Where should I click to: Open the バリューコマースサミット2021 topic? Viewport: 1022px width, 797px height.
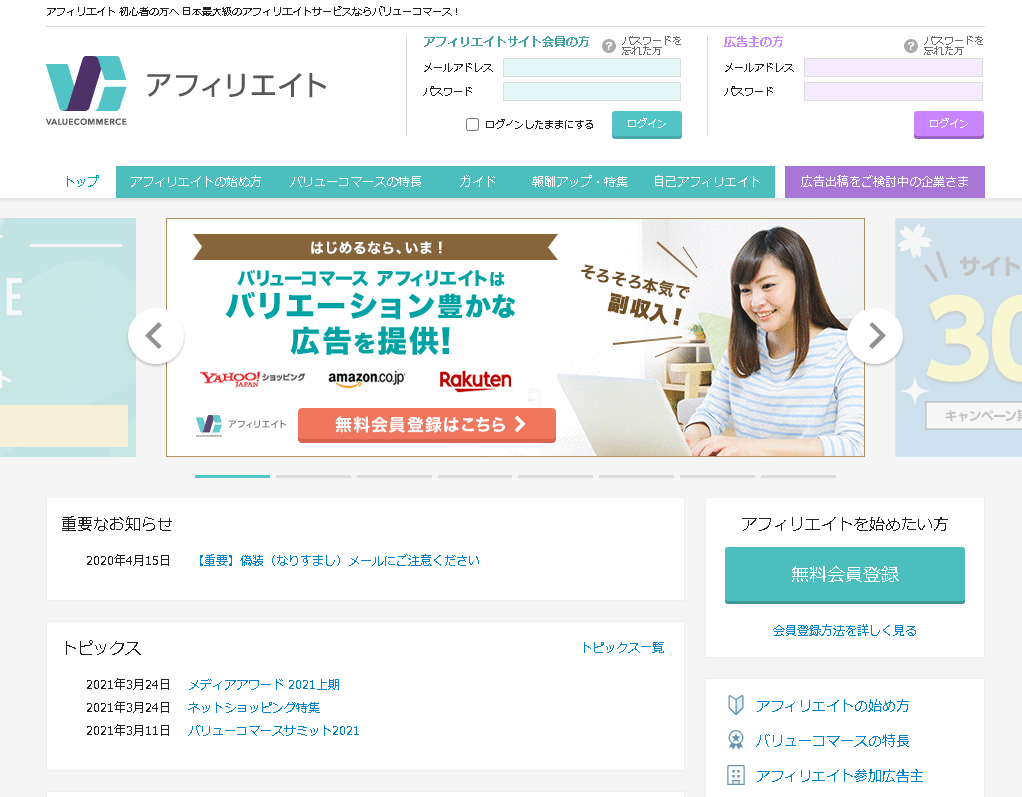(273, 730)
